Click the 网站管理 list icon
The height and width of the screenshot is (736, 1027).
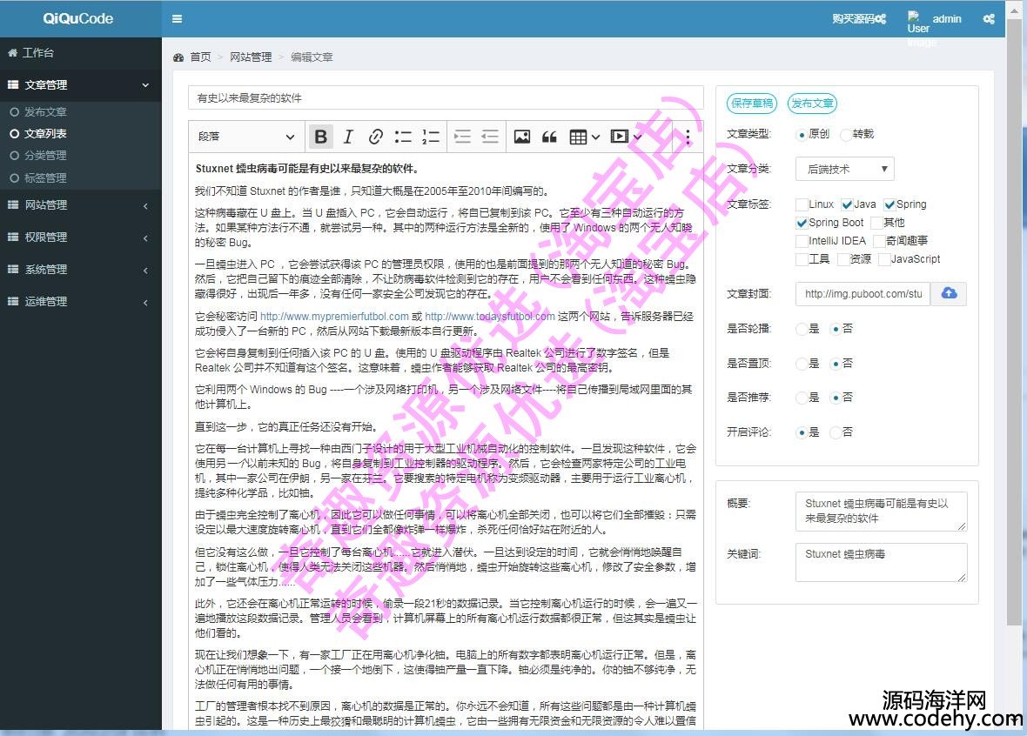(x=12, y=204)
